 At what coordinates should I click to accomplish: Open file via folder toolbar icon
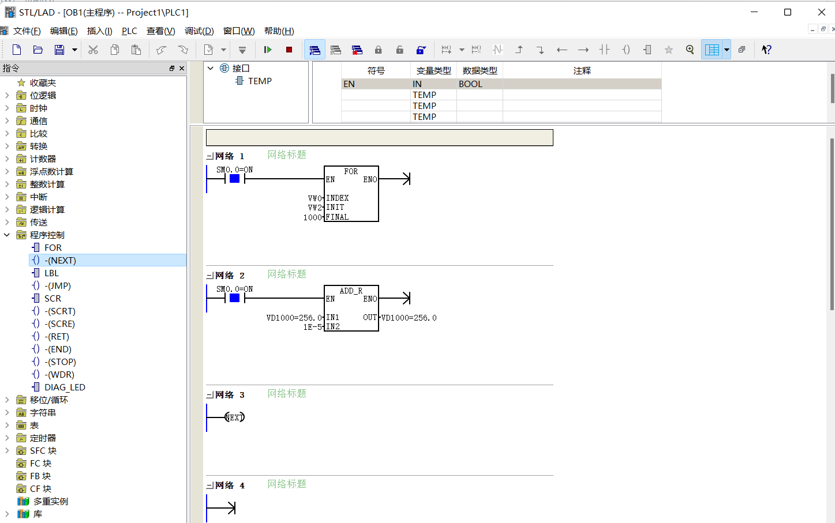tap(38, 50)
